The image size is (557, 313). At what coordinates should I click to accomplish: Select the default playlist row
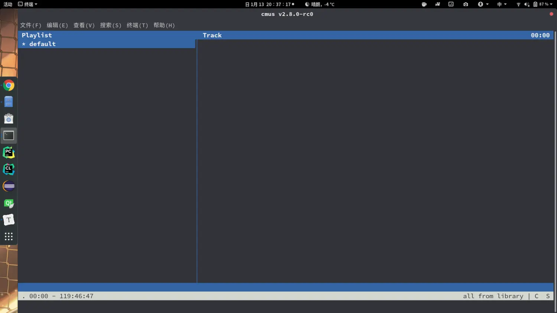[107, 44]
